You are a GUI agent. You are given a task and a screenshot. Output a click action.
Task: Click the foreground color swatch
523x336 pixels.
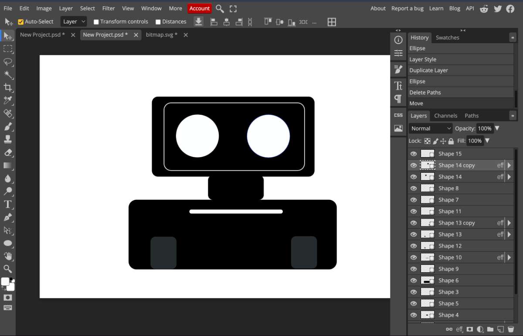[x=5, y=282]
